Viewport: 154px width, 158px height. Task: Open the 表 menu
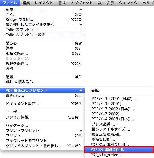click(100, 3)
